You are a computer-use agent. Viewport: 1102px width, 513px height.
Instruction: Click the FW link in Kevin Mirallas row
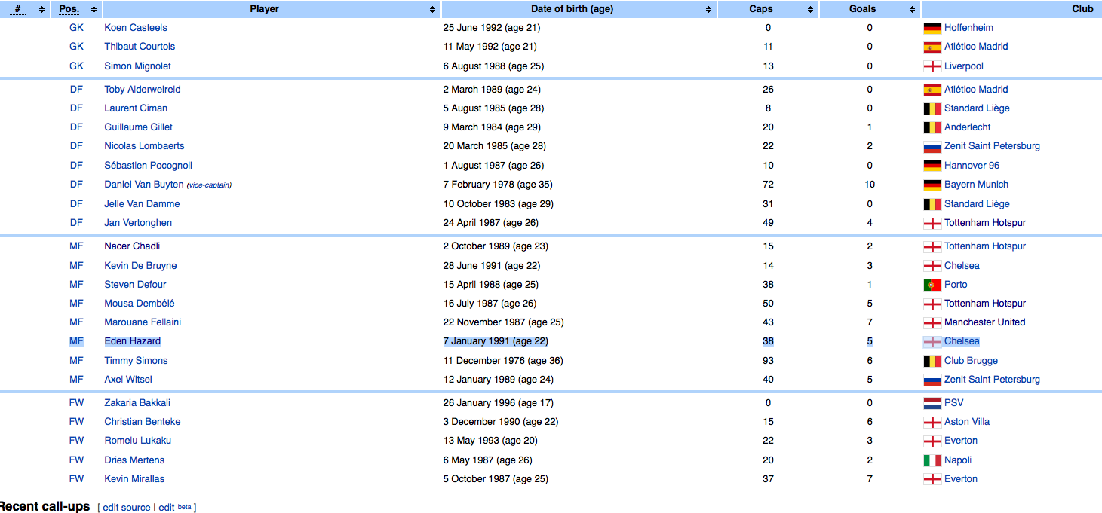[x=76, y=479]
